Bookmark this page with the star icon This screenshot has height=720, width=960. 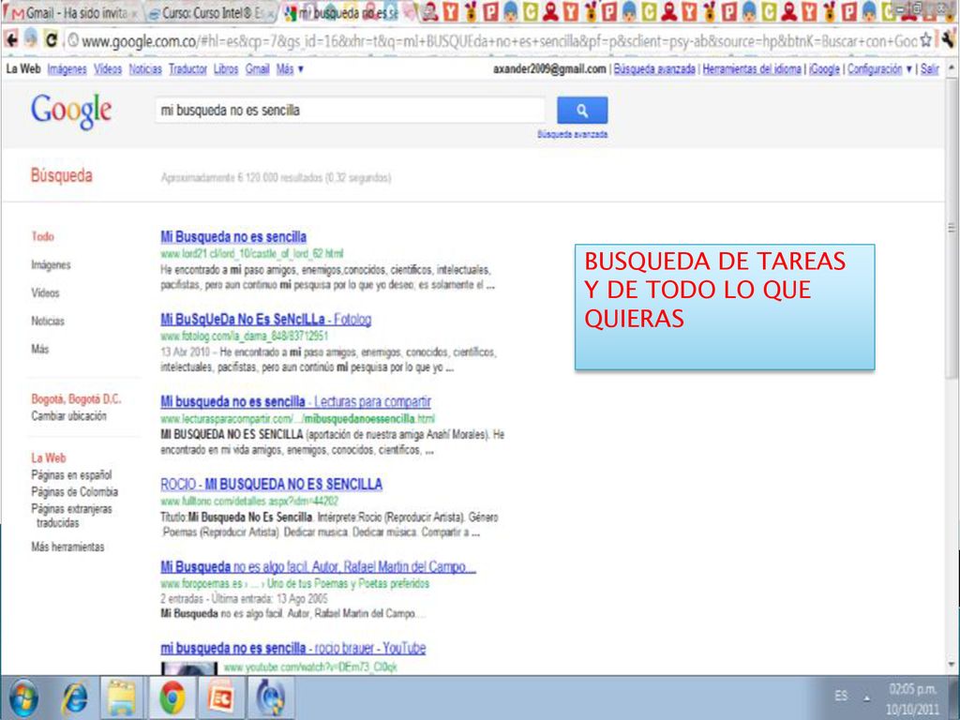[x=925, y=40]
